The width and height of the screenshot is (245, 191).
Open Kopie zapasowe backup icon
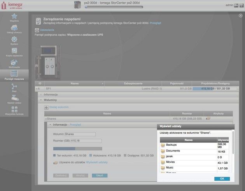coord(14,51)
